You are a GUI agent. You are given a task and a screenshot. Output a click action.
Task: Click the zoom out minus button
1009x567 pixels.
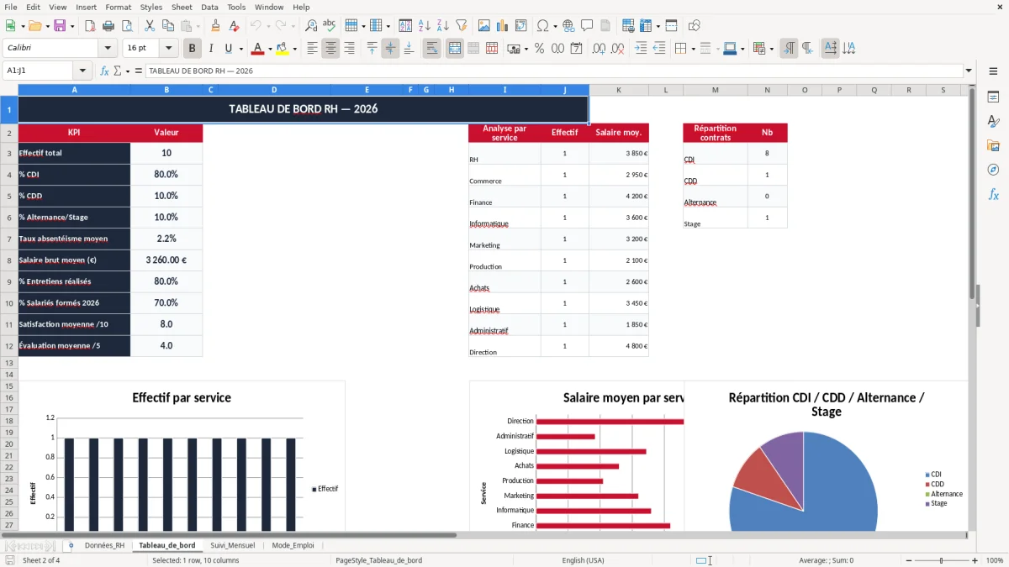click(907, 560)
